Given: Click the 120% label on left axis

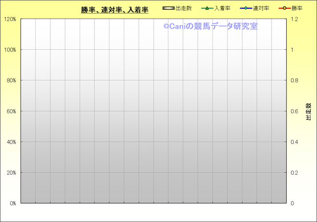Looking at the screenshot, I should 9,19.
